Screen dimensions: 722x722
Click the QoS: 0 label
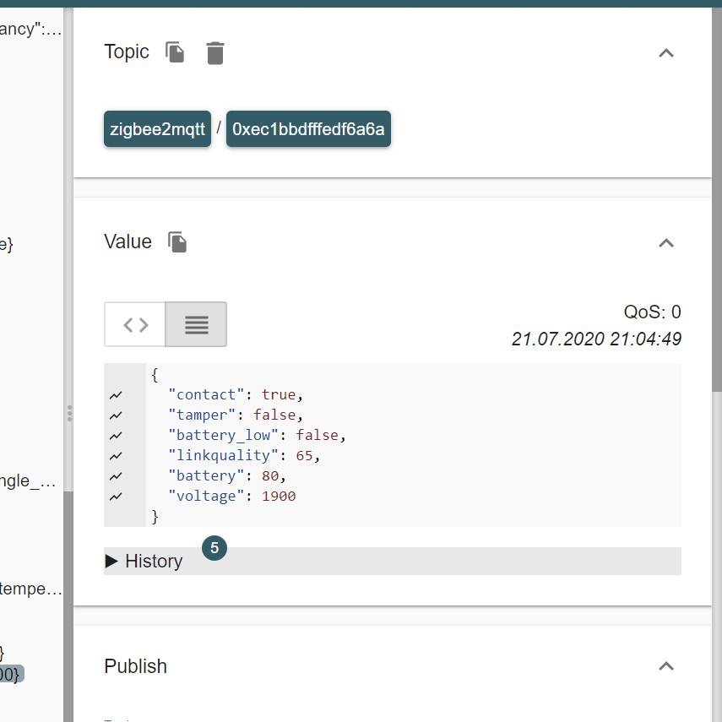coord(652,312)
